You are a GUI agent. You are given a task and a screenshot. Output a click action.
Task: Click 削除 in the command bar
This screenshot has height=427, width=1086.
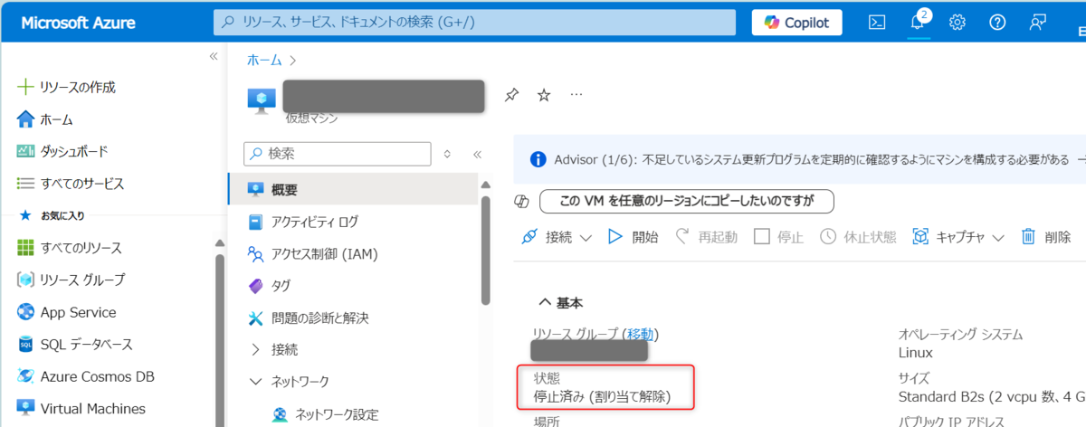click(x=1046, y=237)
